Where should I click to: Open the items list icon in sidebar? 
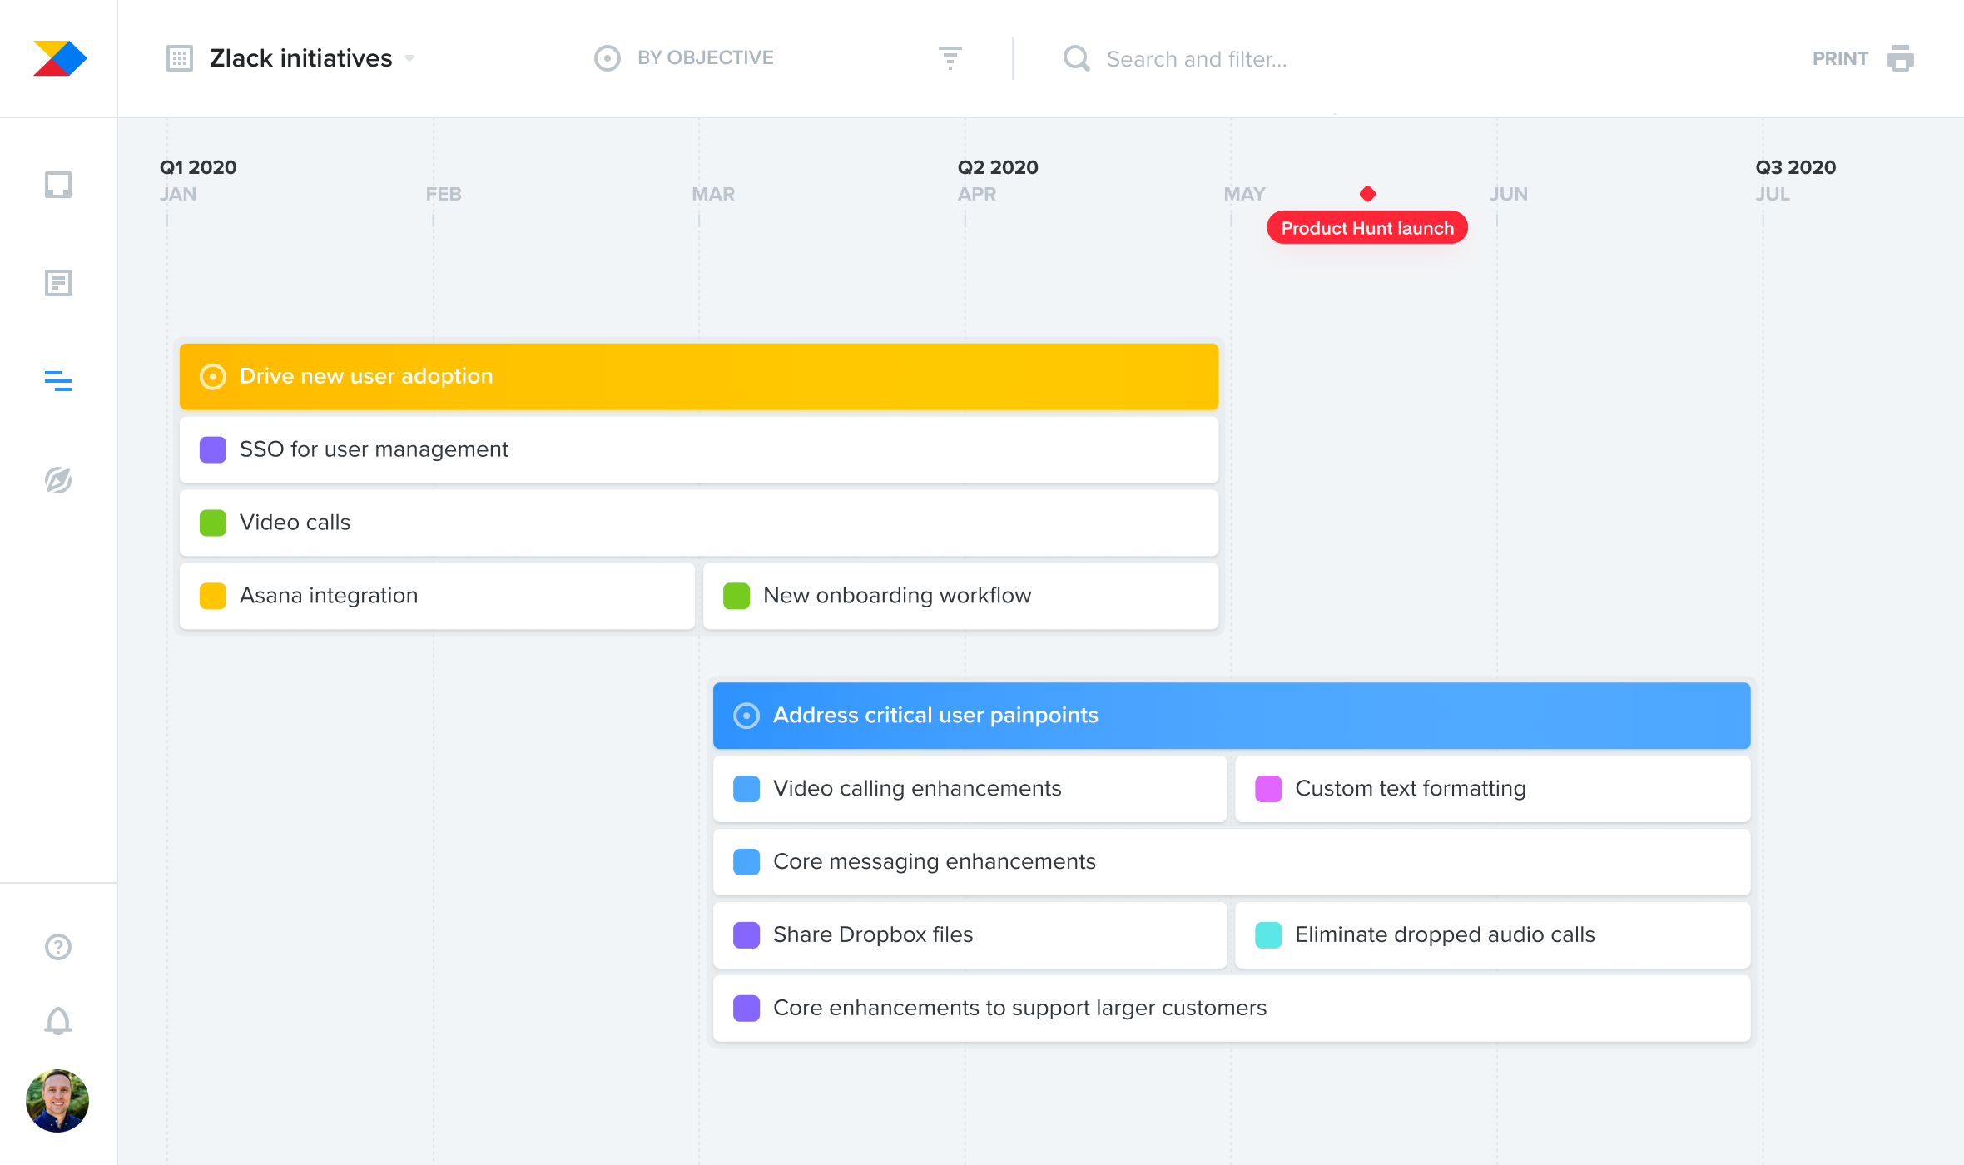(58, 283)
